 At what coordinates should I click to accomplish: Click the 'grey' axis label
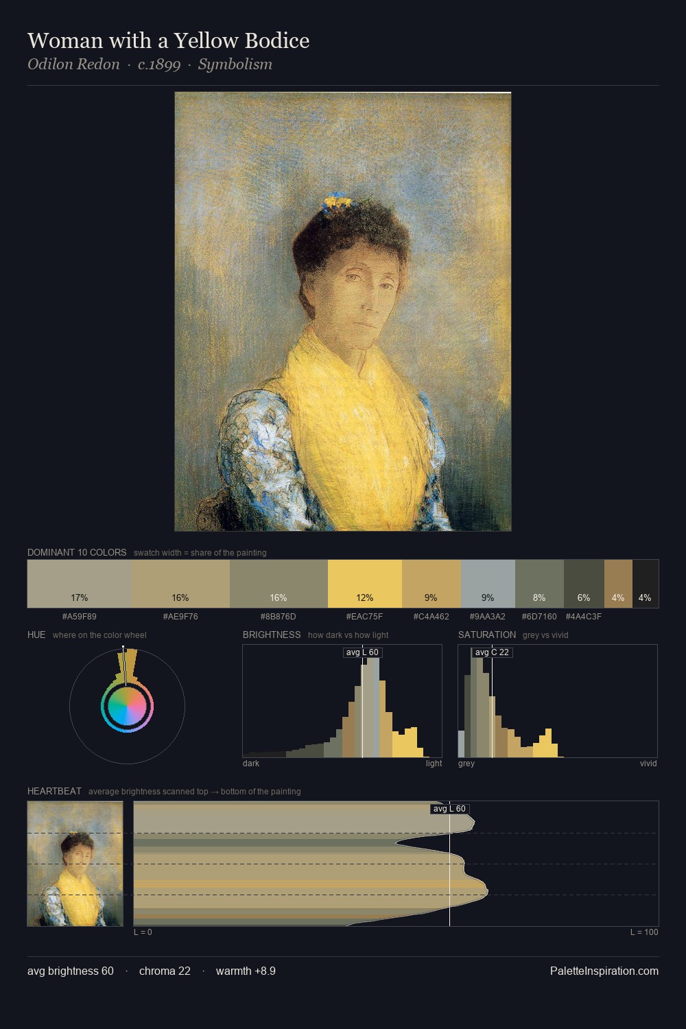pyautogui.click(x=466, y=763)
